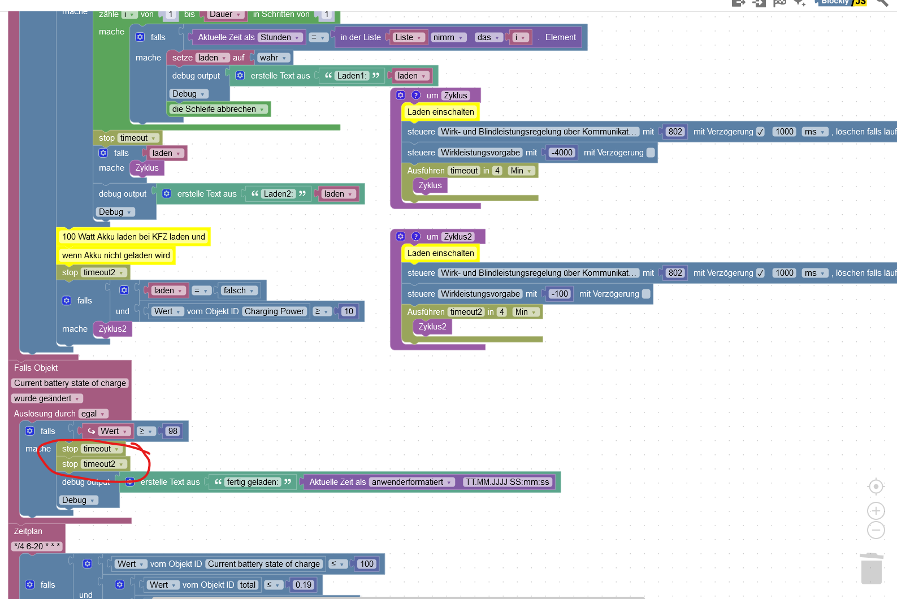Zoom in the workspace with plus icon
Screen dimensions: 897x599
[876, 511]
